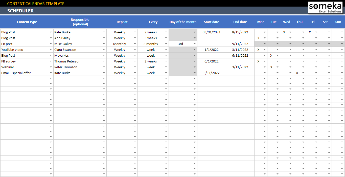Image resolution: width=345 pixels, height=177 pixels.
Task: Click the Someka Excel Solutions logo
Action: 325,7
